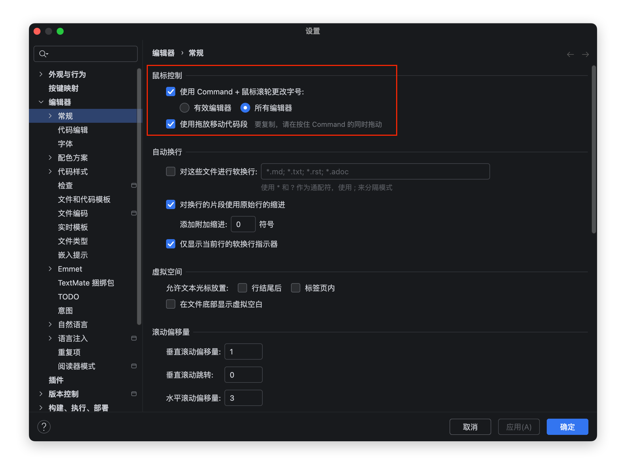Click the forward navigation arrow icon
This screenshot has width=626, height=476.
click(x=585, y=54)
